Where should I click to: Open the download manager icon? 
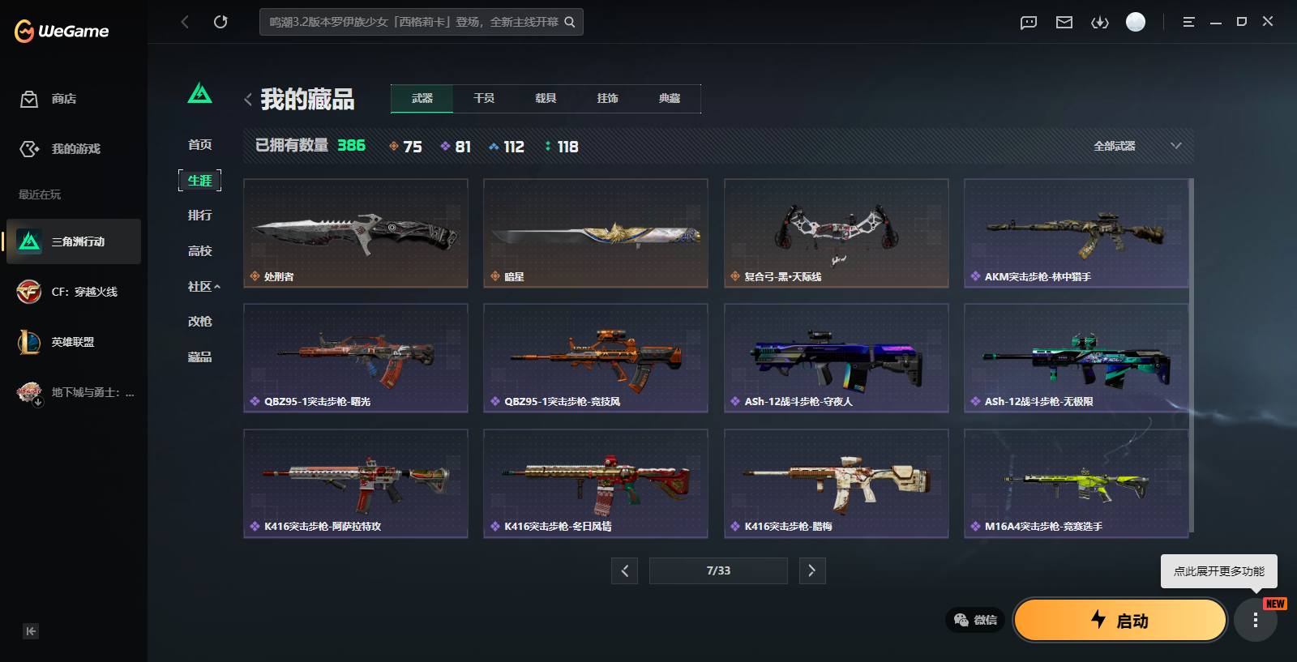point(1100,22)
